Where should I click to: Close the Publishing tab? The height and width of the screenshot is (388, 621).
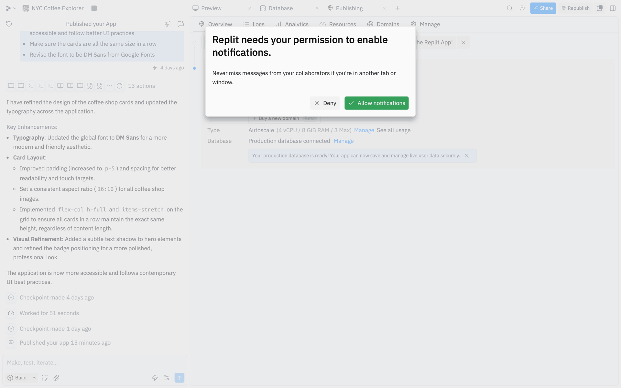384,8
